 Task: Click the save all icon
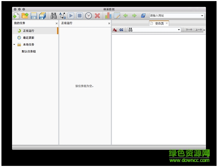pyautogui.click(x=43, y=16)
